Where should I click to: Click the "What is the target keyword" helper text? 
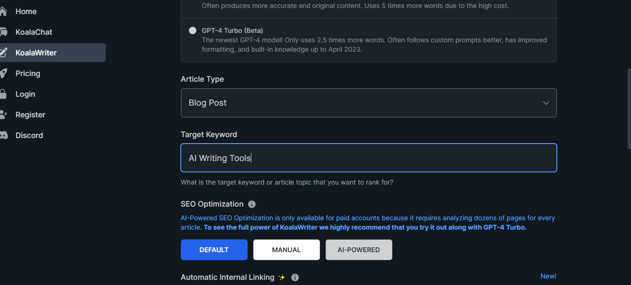(287, 182)
